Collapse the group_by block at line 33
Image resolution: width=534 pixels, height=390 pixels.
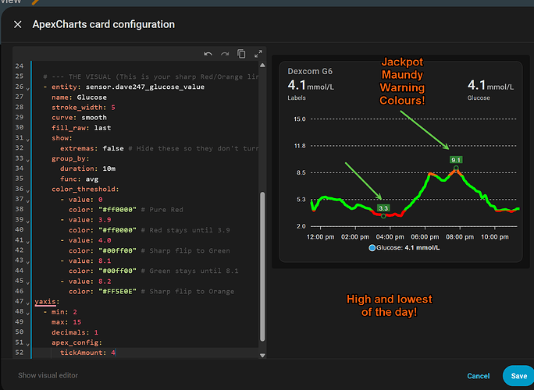click(30, 158)
